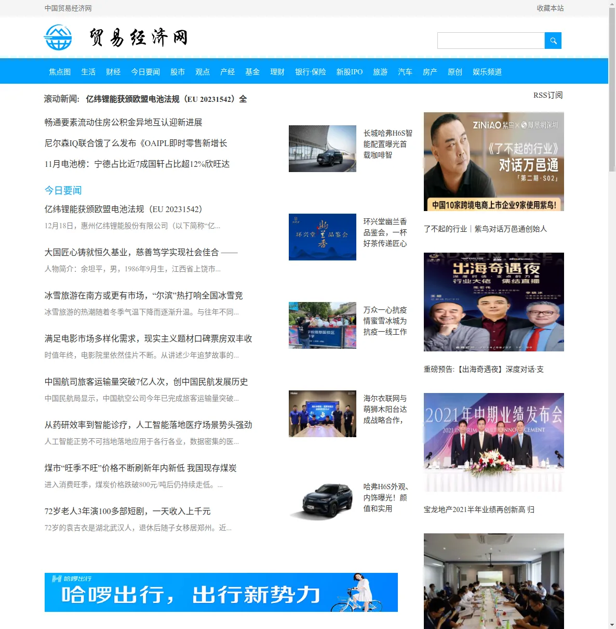Click the 贸易经济网 calligraphy title
This screenshot has height=629, width=616.
(138, 37)
